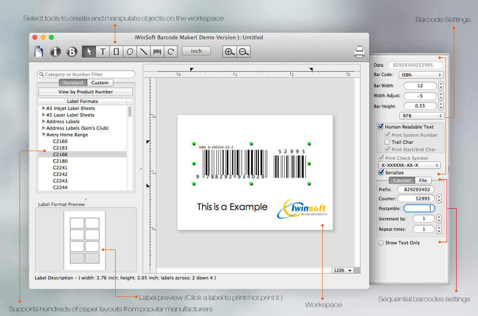Click the Rotate tool icon
478x316 pixels.
click(171, 52)
